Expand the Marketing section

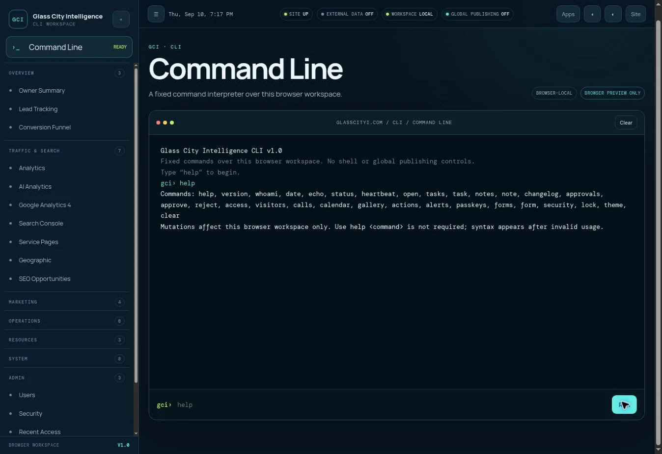tap(66, 302)
